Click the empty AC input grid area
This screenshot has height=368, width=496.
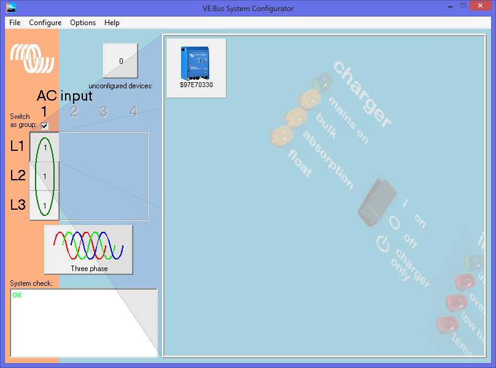click(103, 176)
